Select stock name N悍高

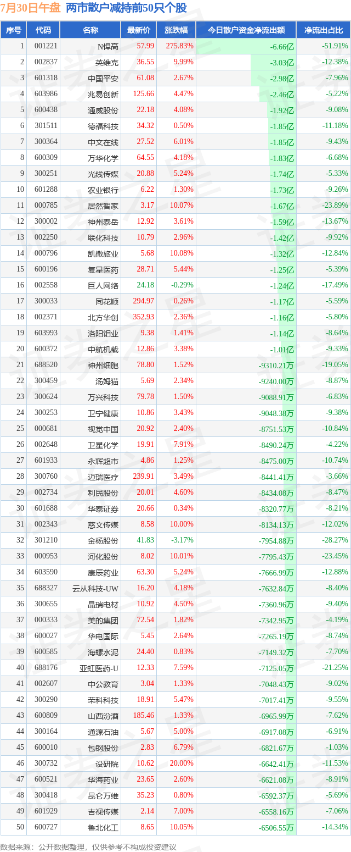point(108,46)
